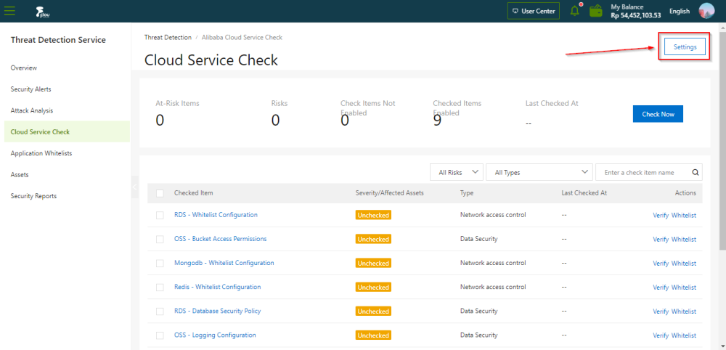
Task: Toggle the select-all checkbox in table header
Action: tap(160, 194)
